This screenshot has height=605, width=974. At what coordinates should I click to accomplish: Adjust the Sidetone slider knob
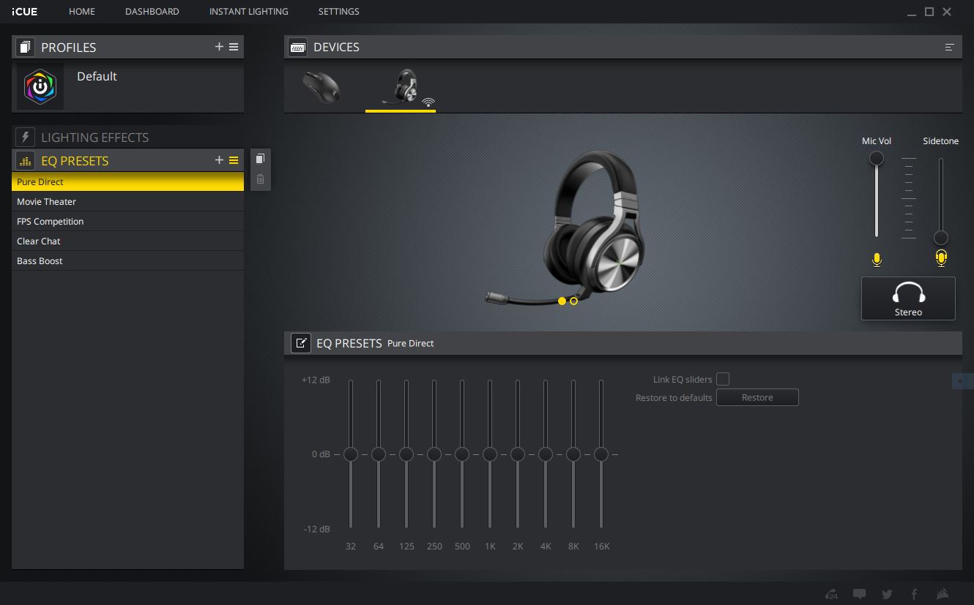click(x=941, y=238)
